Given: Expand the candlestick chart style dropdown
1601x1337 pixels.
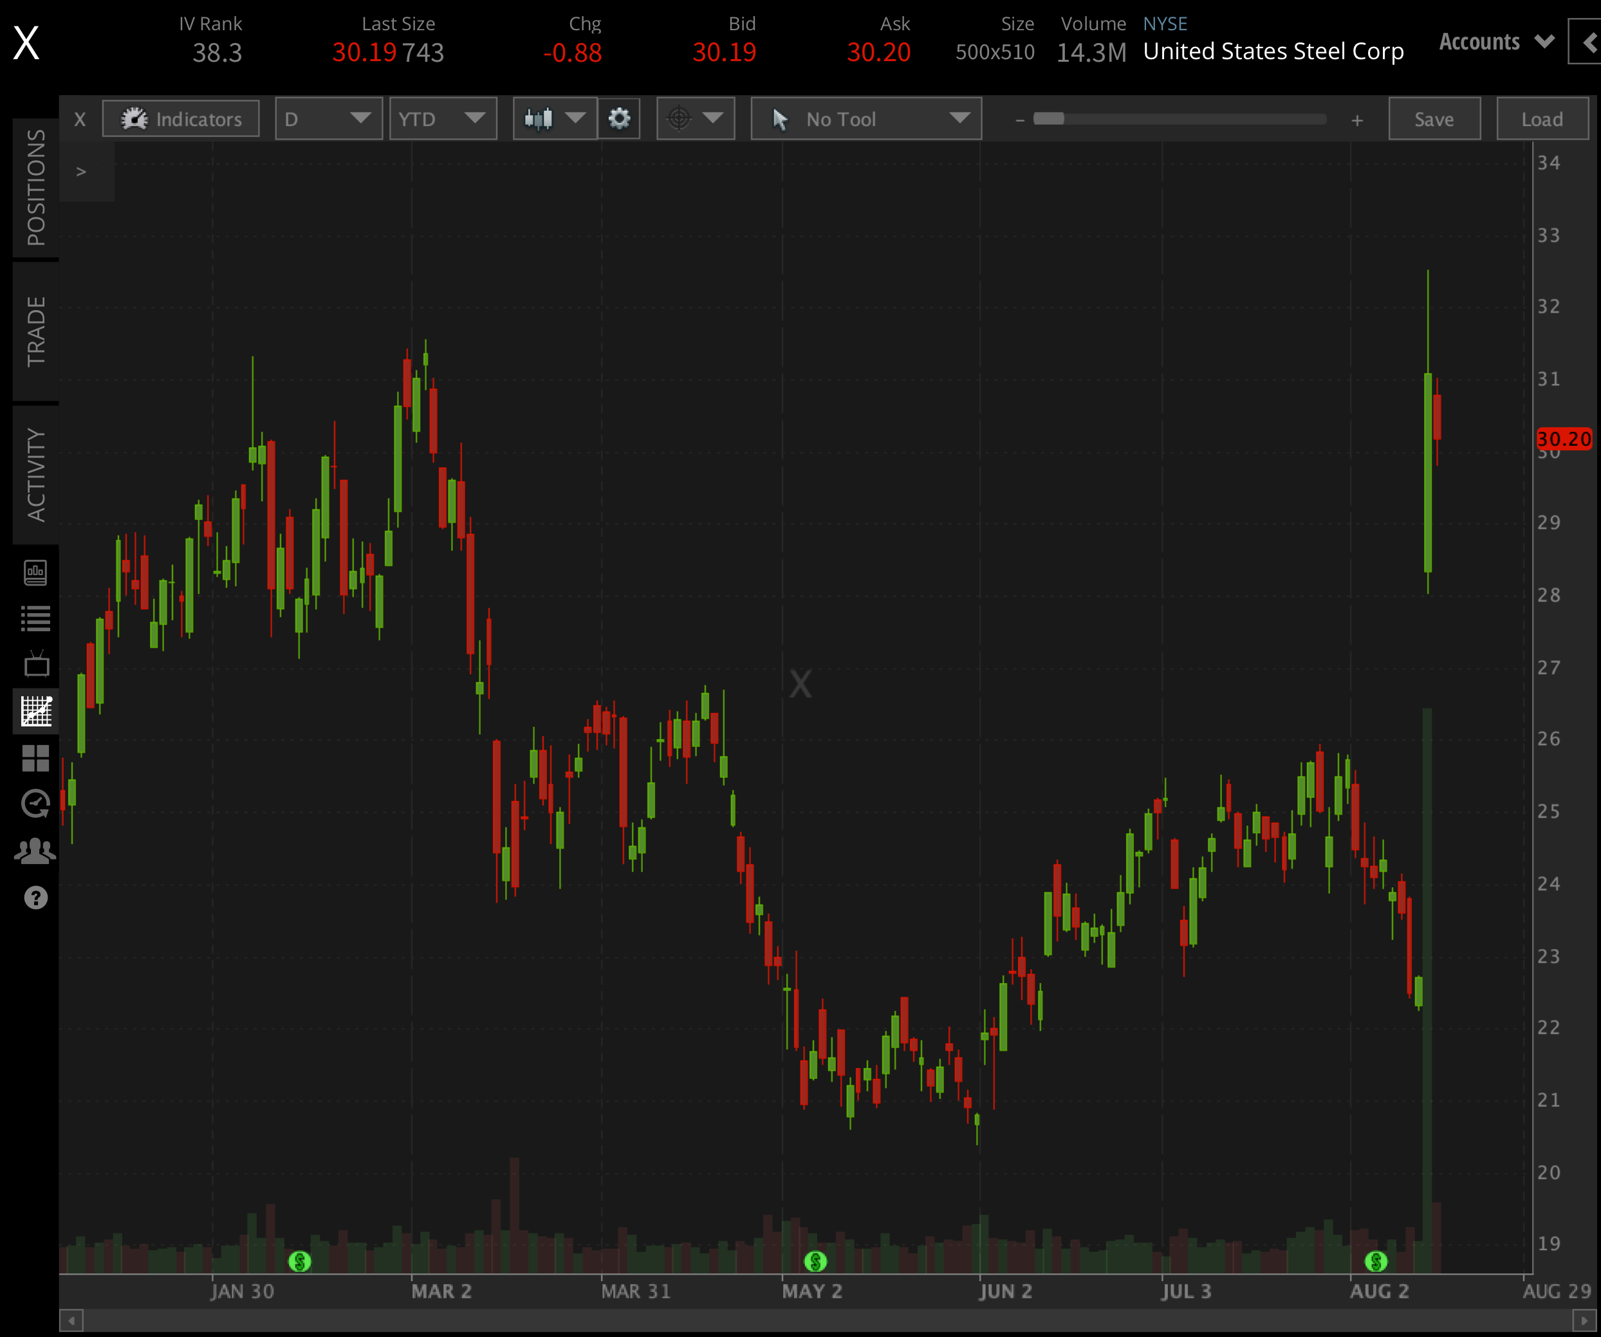Looking at the screenshot, I should pyautogui.click(x=555, y=119).
